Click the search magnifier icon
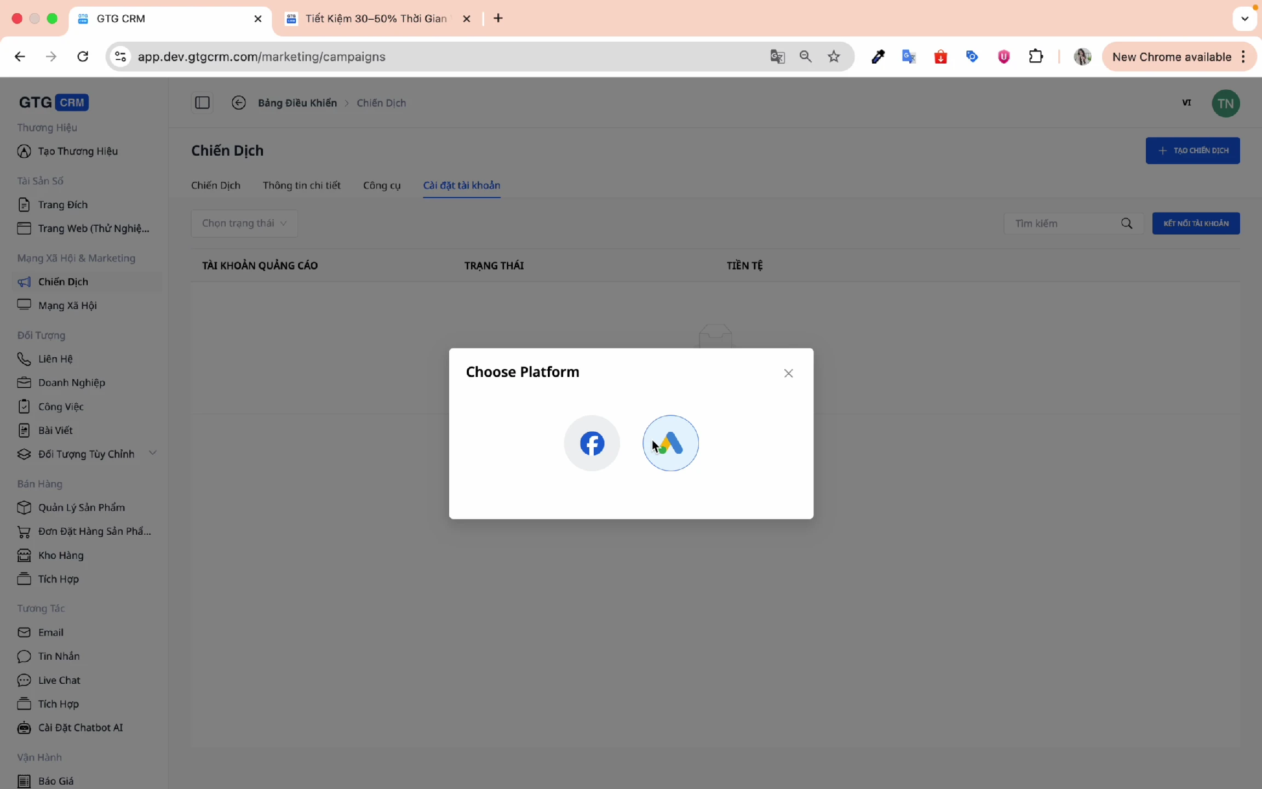 [1126, 224]
